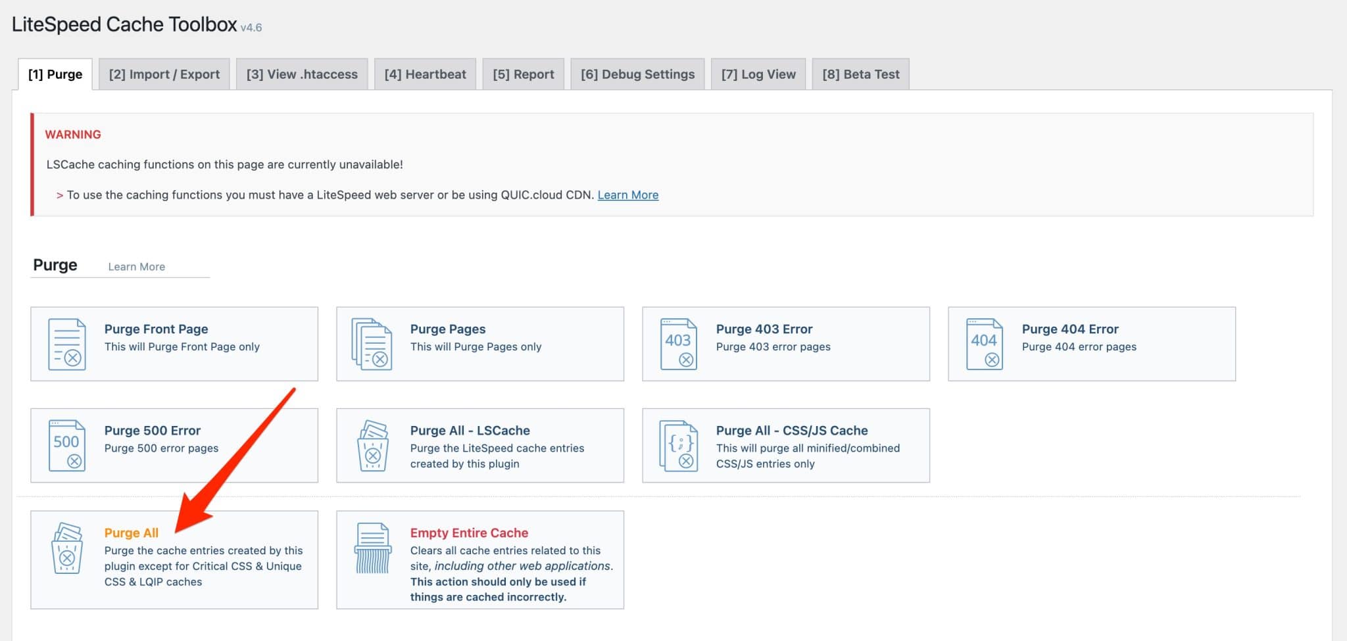
Task: Click the 'LSCache caching functions...unavailable' message
Action: coord(225,164)
